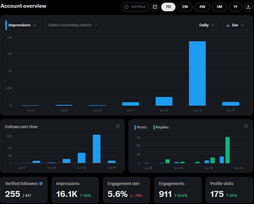254x204 pixels.
Task: Click the Jun 12 impressions bar
Action: pos(164,101)
